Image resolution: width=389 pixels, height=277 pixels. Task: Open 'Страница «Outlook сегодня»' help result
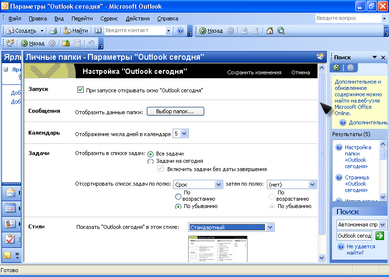[357, 184]
